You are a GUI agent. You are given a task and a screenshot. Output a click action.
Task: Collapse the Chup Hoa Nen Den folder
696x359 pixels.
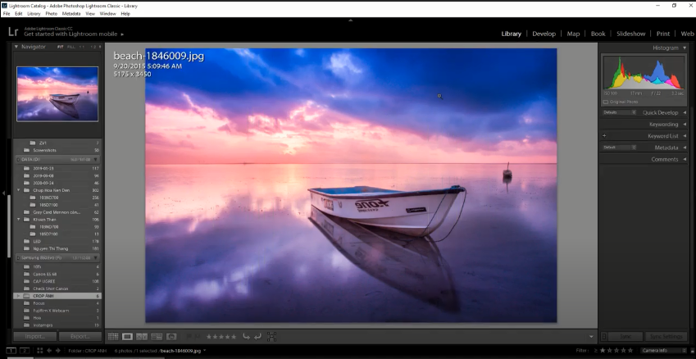pyautogui.click(x=19, y=189)
